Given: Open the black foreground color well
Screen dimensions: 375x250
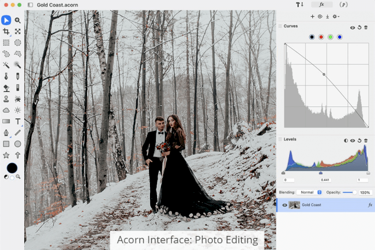Looking at the screenshot, I should (12, 168).
